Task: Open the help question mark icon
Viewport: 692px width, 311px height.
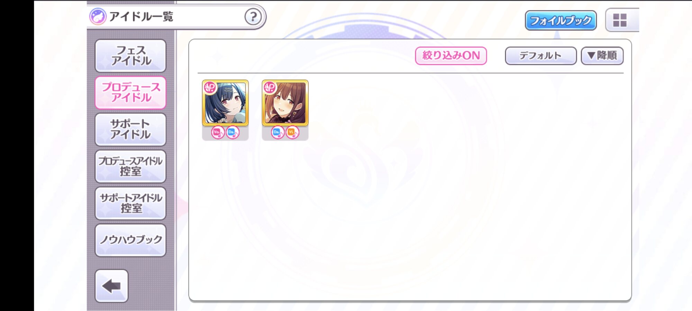Action: pos(253,17)
